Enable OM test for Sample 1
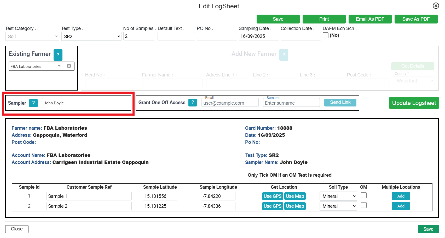Image resolution: width=445 pixels, height=238 pixels. (x=363, y=195)
